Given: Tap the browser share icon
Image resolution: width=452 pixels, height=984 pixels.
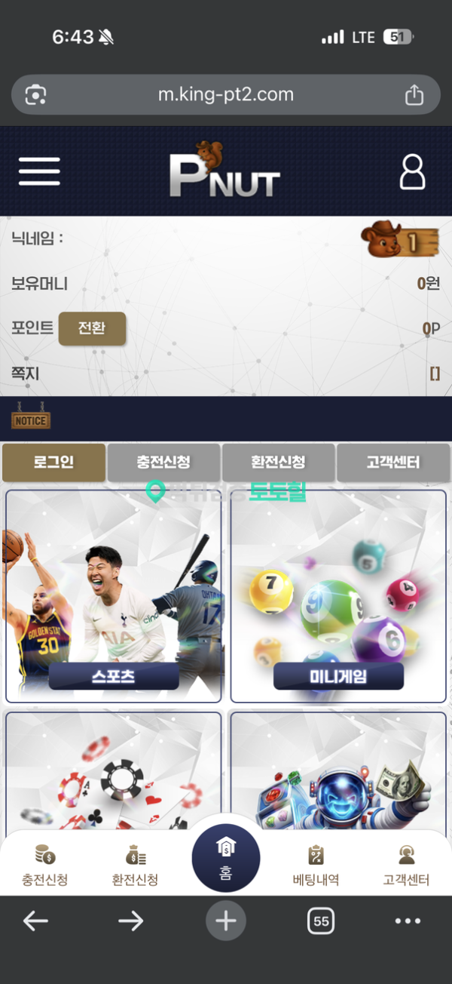Looking at the screenshot, I should pyautogui.click(x=414, y=94).
